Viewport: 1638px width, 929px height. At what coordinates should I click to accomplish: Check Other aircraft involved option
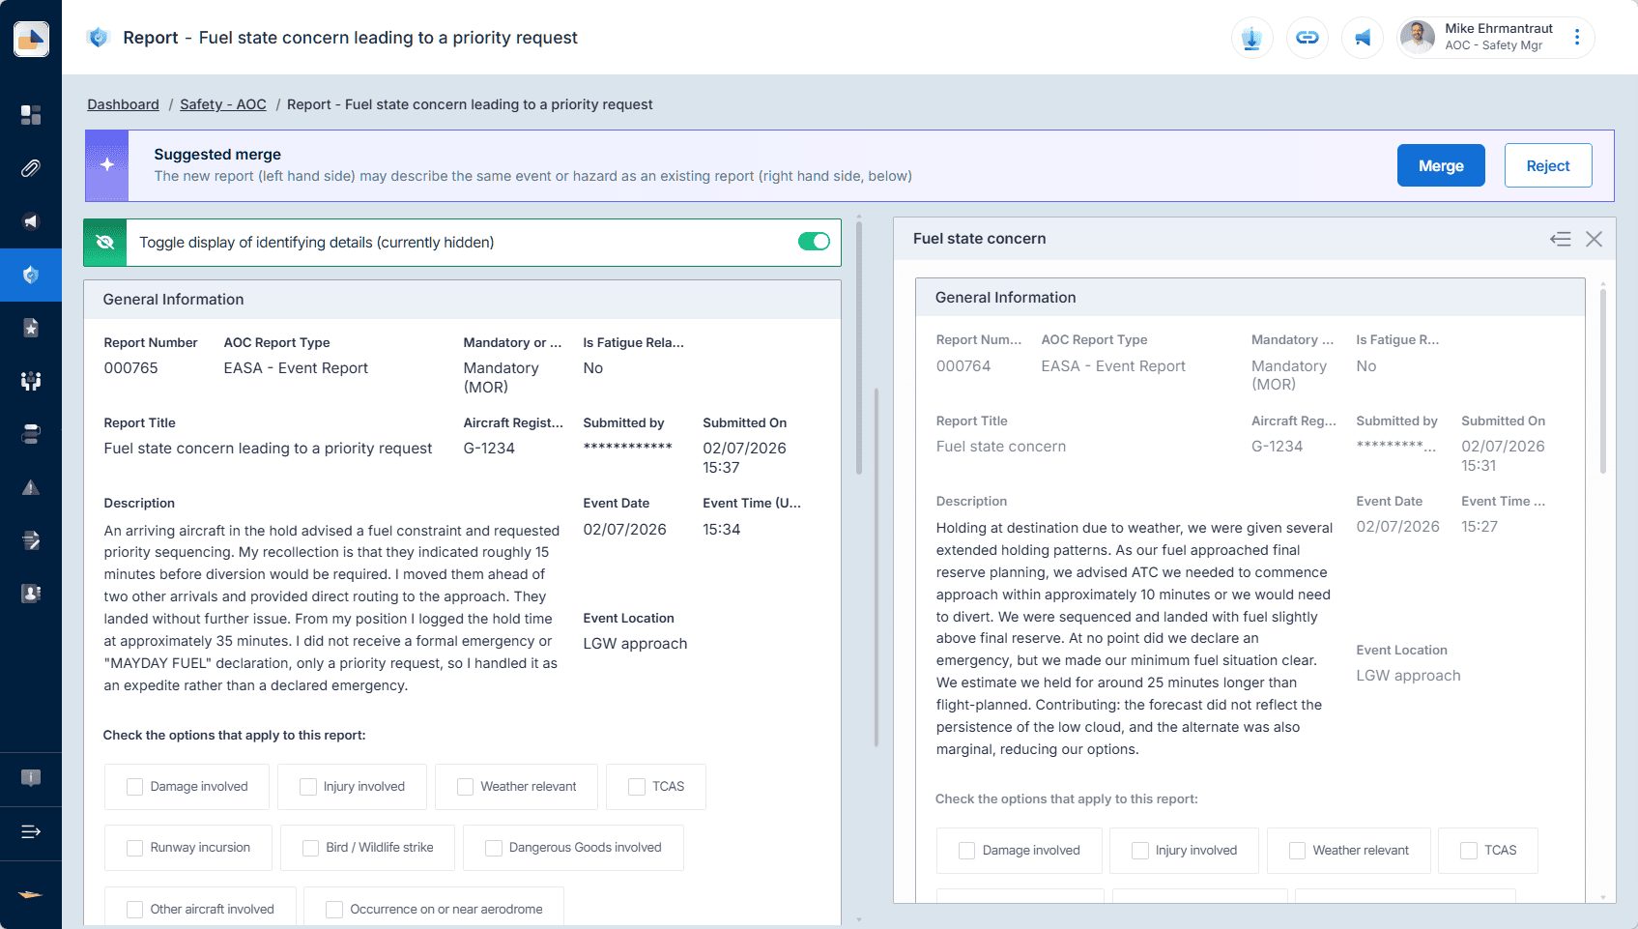(x=135, y=910)
